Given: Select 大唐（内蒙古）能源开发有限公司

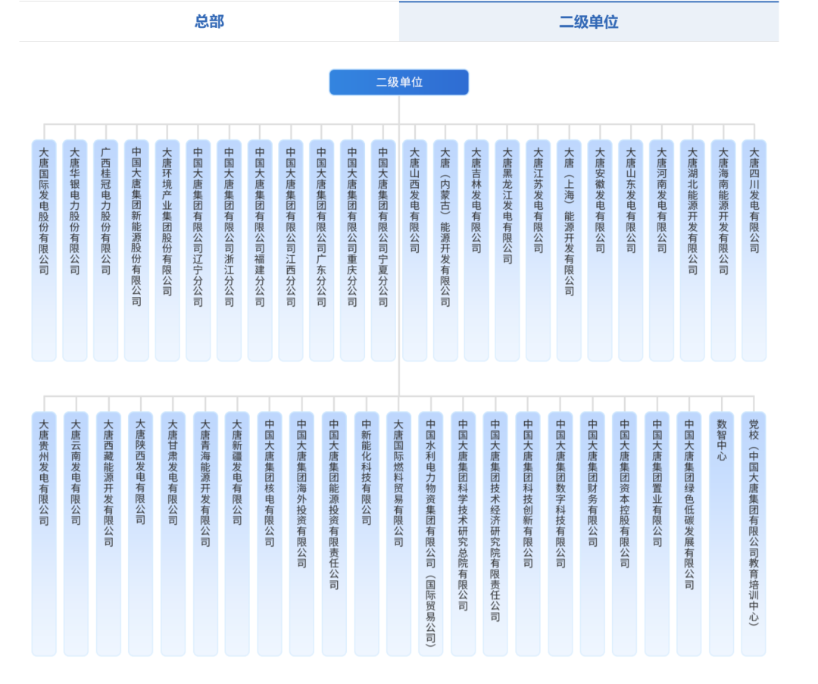Looking at the screenshot, I should [x=445, y=251].
